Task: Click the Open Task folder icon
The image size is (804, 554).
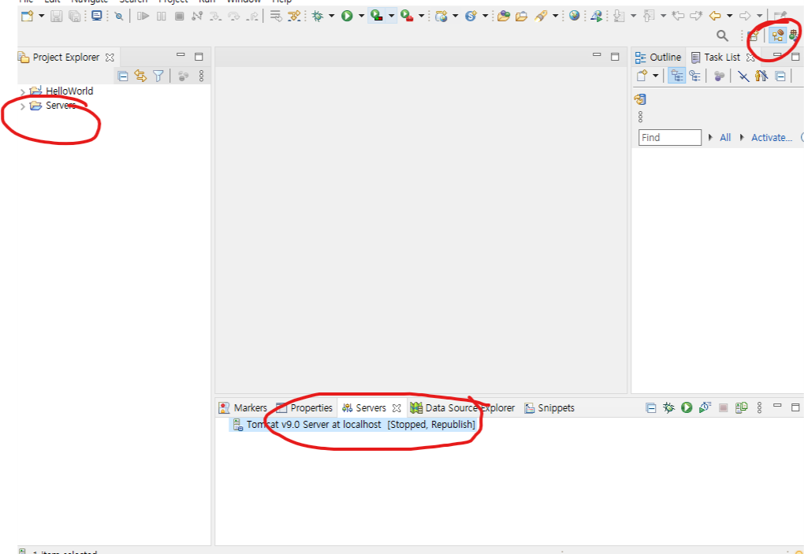Action: tap(522, 17)
